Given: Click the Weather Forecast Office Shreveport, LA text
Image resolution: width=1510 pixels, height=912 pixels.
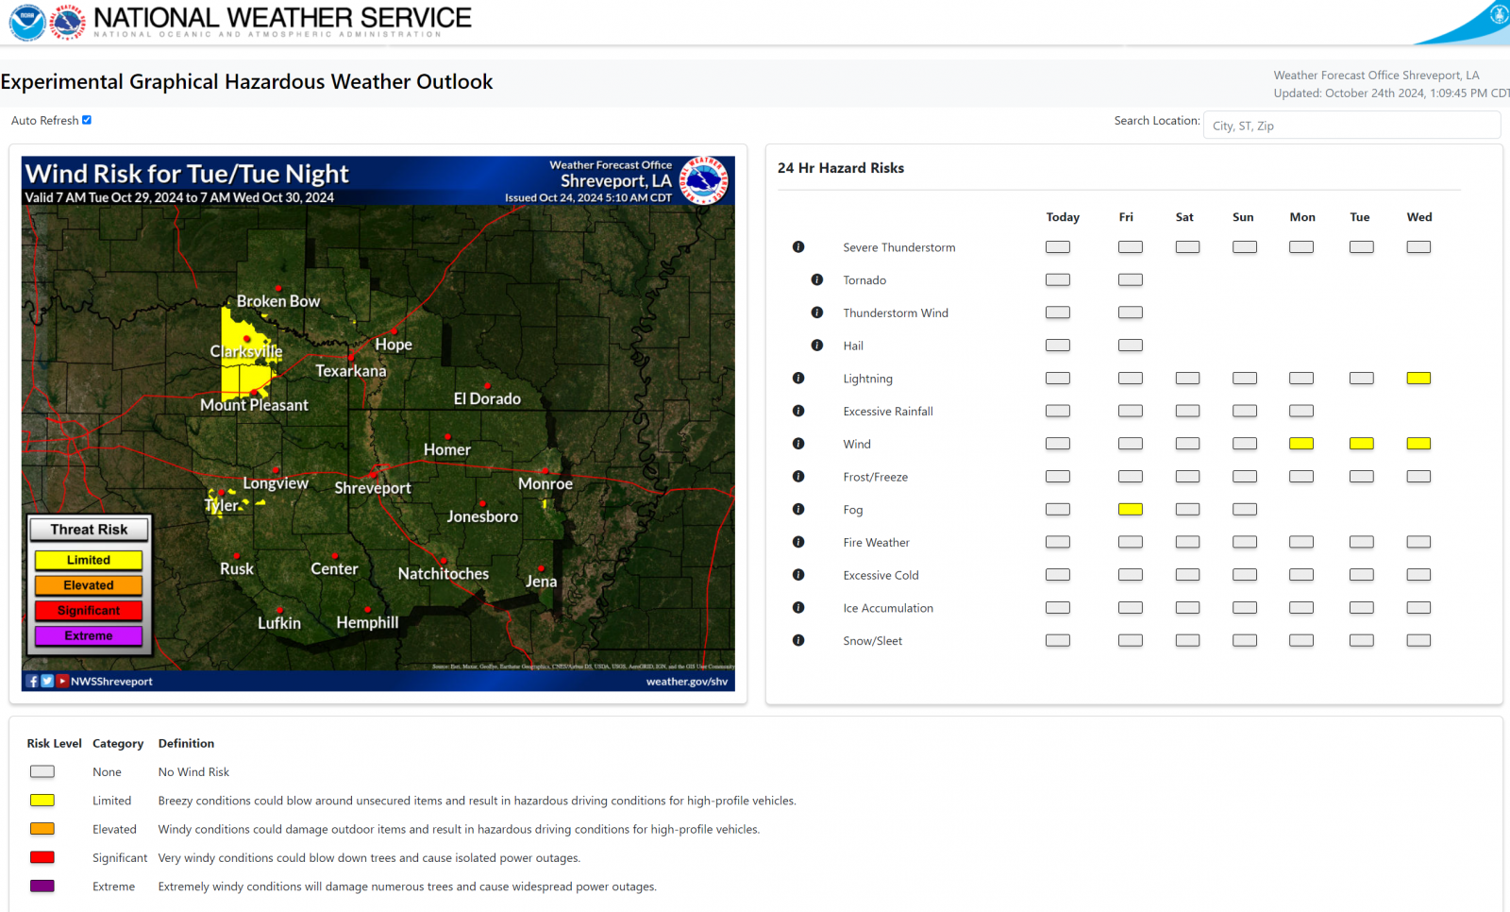Looking at the screenshot, I should click(1376, 76).
